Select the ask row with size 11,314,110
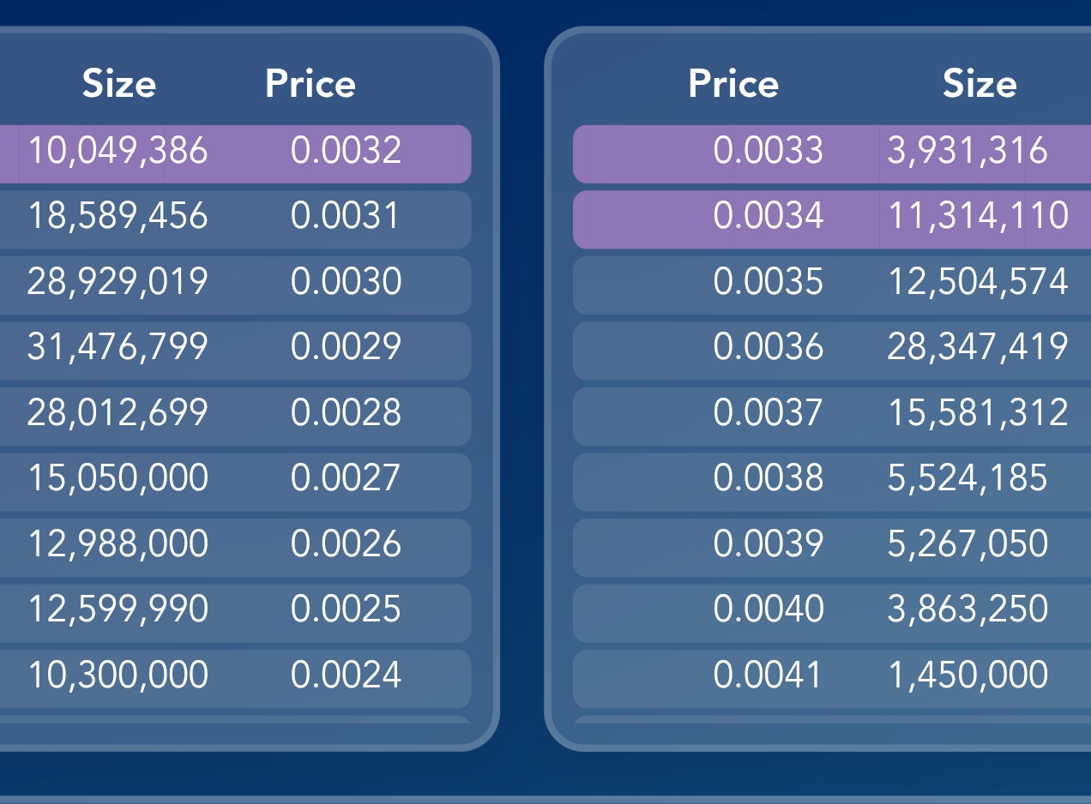Image resolution: width=1091 pixels, height=804 pixels. 832,220
